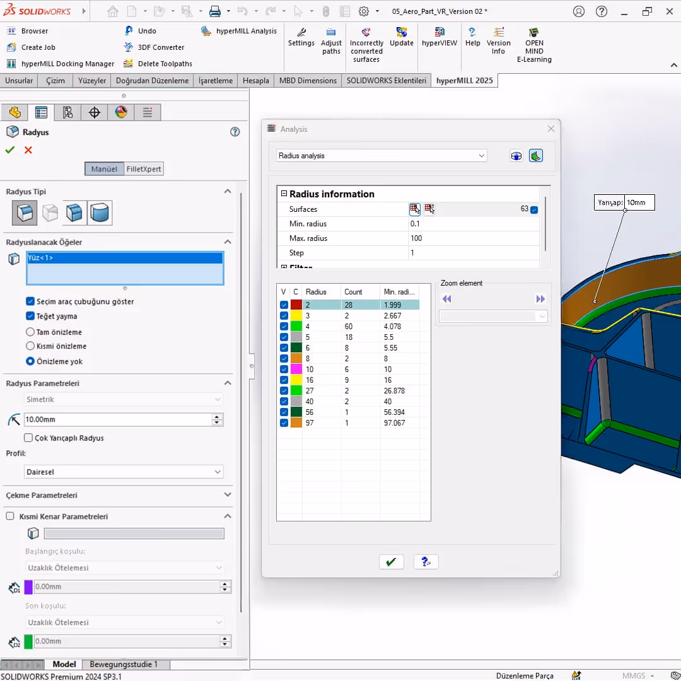The height and width of the screenshot is (681, 681).
Task: Select 'Tam önizleme' radio button
Action: tap(30, 332)
